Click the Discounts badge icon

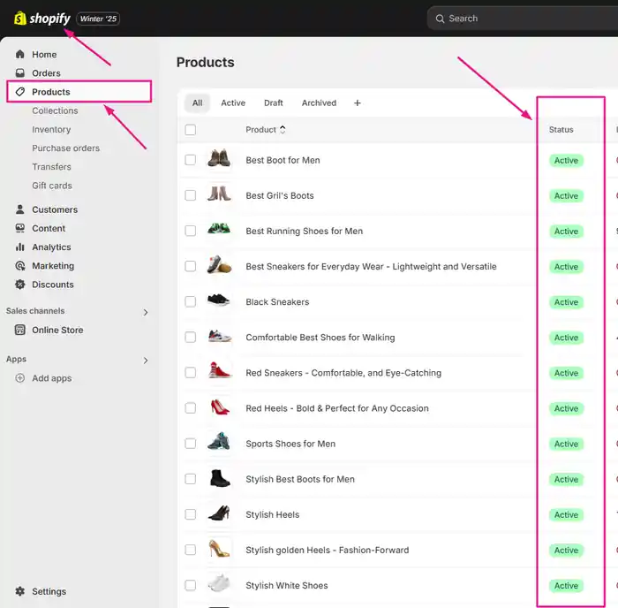tap(19, 284)
